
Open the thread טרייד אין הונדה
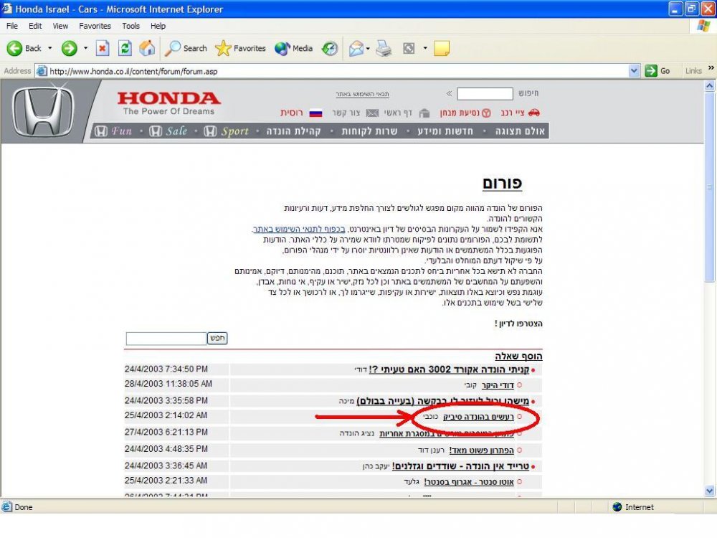[x=460, y=466]
